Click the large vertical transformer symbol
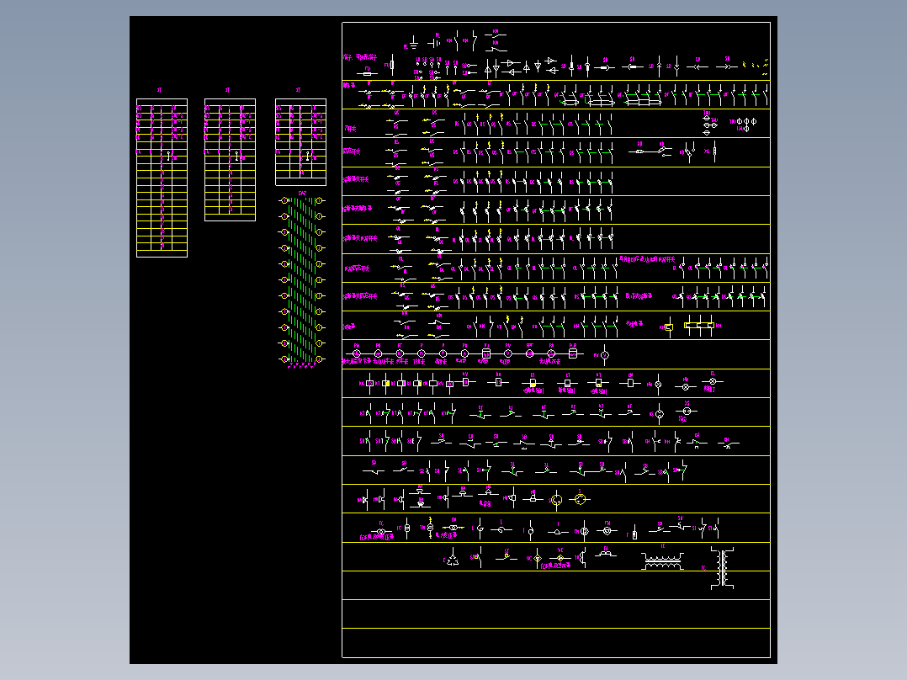907x680 pixels. pyautogui.click(x=723, y=567)
